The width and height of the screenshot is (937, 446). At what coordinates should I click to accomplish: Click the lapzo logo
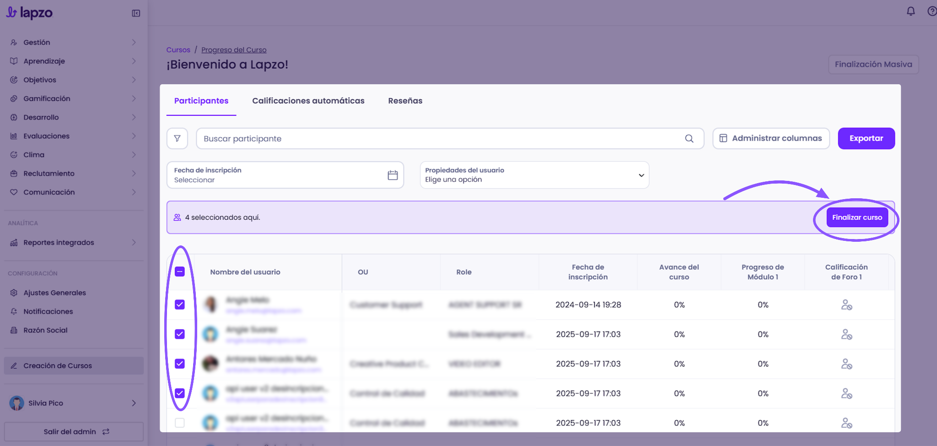pos(29,13)
